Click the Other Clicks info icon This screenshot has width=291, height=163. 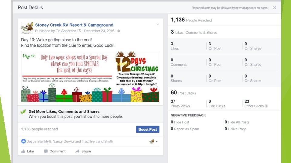pos(266,106)
